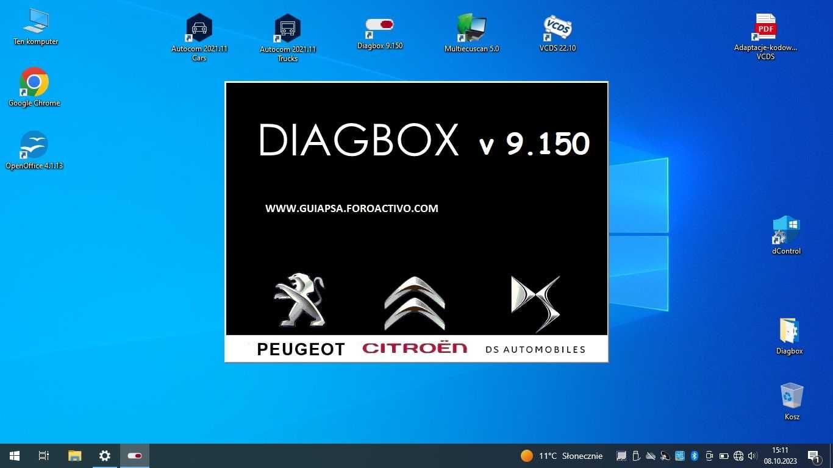Open the weather widget showing 11°C Słonecznie
Image resolution: width=833 pixels, height=468 pixels.
(562, 456)
